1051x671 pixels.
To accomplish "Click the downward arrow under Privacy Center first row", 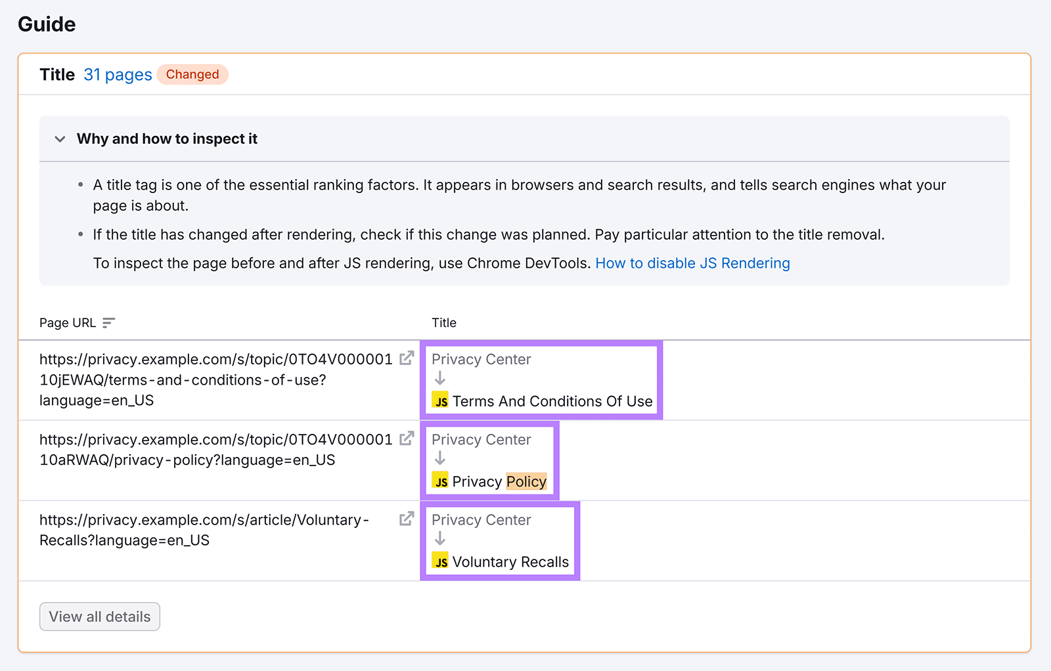I will 439,379.
